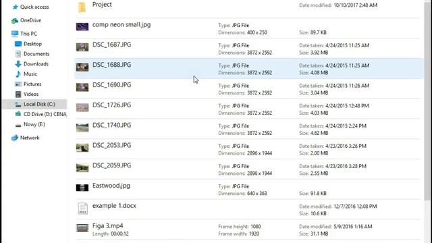Click the example 1.docx document icon
Screen dimensions: 432x243
click(82, 209)
